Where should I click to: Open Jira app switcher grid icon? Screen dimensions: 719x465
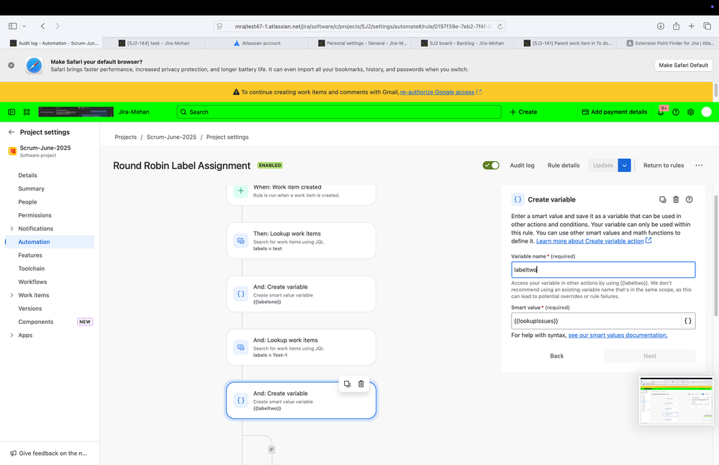27,112
